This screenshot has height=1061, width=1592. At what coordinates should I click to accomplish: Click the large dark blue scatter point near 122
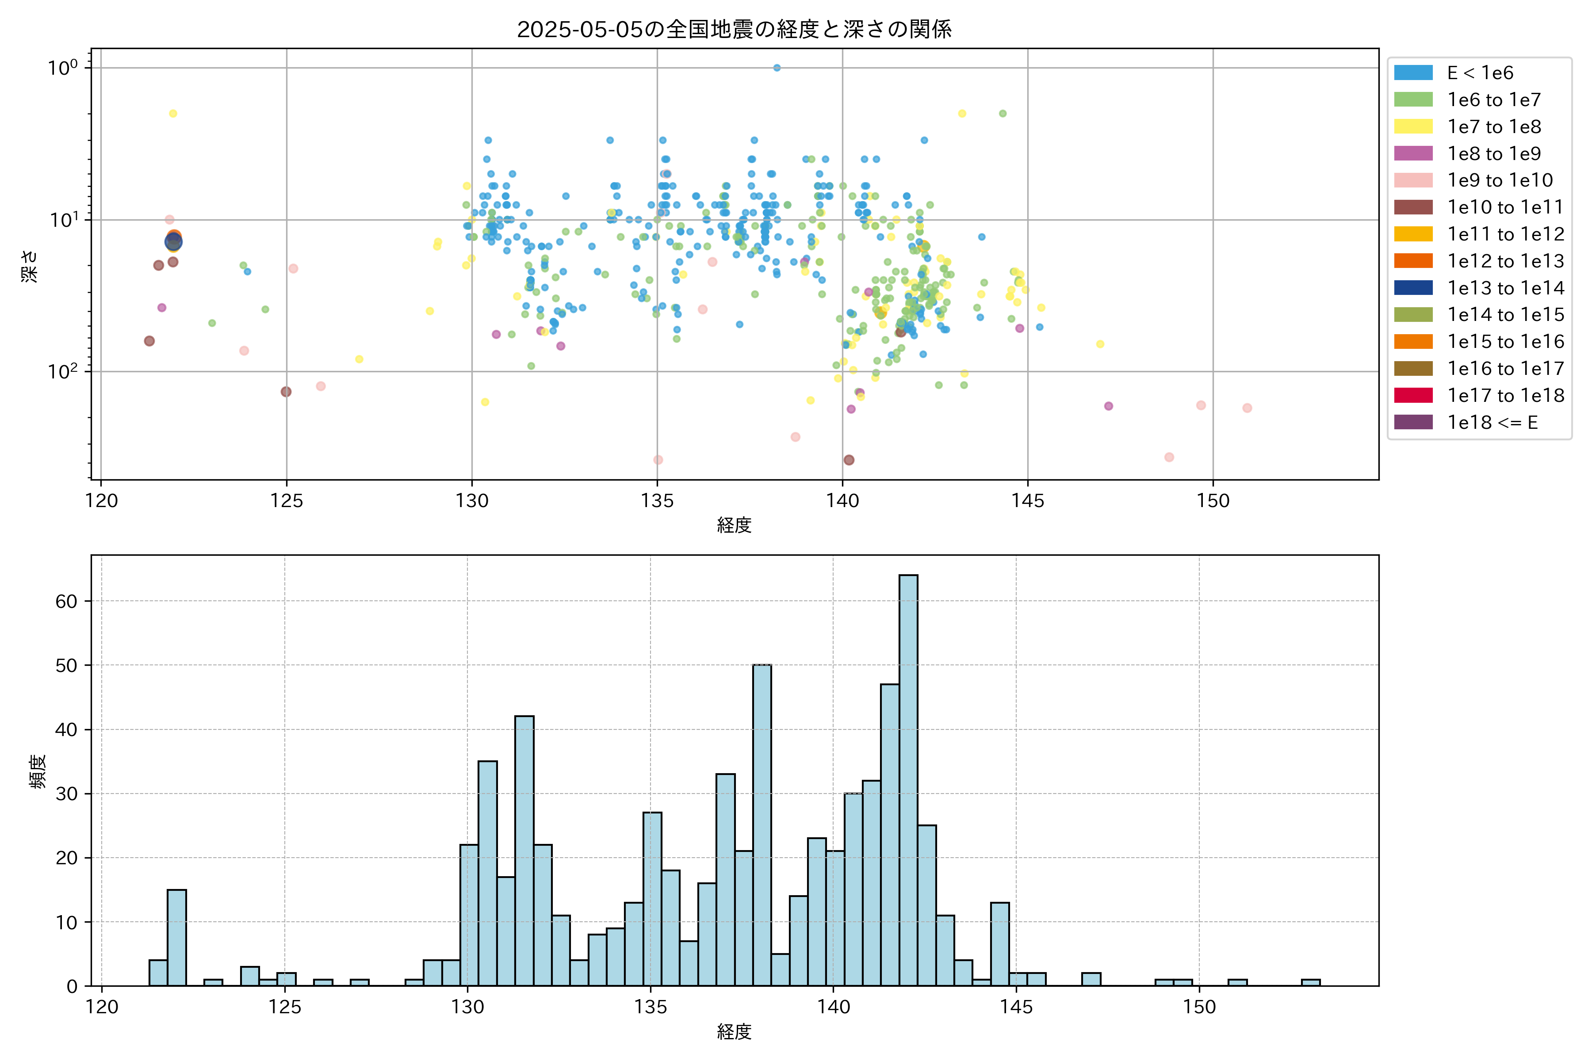coord(173,241)
